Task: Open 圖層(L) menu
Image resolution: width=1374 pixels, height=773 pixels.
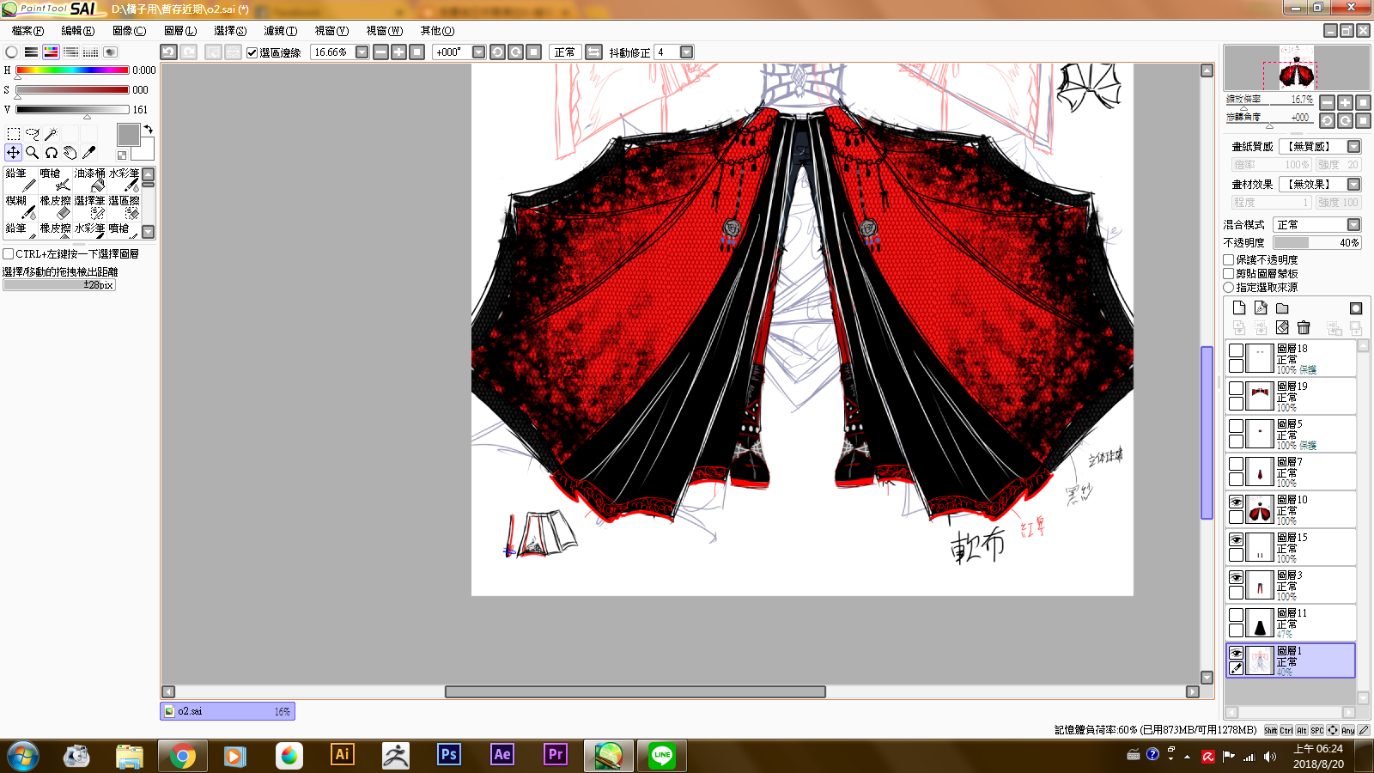Action: [x=180, y=31]
